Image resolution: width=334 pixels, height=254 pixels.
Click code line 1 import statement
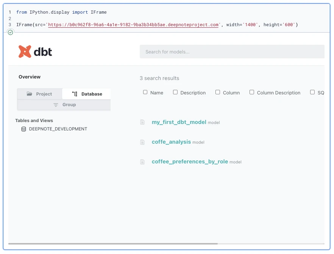(61, 12)
